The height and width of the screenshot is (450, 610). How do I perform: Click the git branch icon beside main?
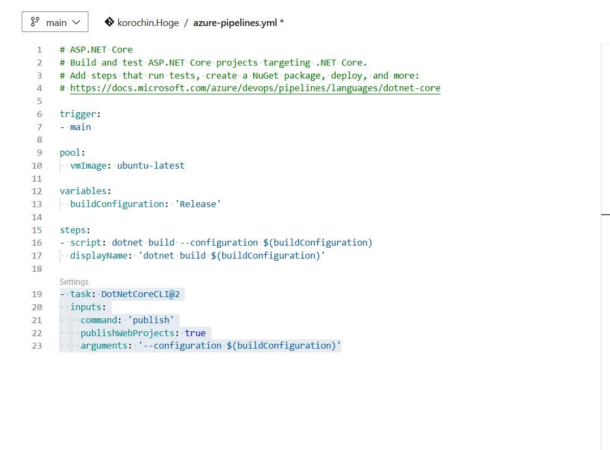pyautogui.click(x=35, y=22)
